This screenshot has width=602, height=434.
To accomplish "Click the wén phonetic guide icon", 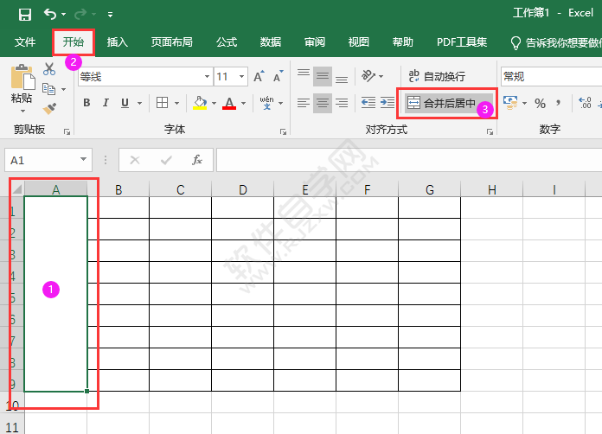I will (x=266, y=103).
